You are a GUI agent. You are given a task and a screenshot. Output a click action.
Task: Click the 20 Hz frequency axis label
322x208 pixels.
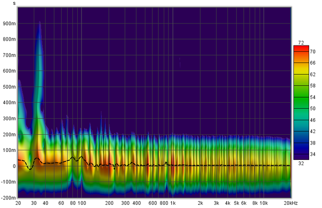click(18, 203)
